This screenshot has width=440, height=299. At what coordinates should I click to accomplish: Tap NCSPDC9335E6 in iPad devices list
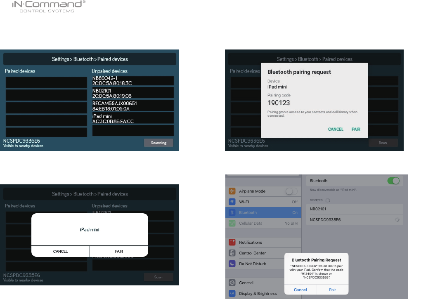coord(355,220)
